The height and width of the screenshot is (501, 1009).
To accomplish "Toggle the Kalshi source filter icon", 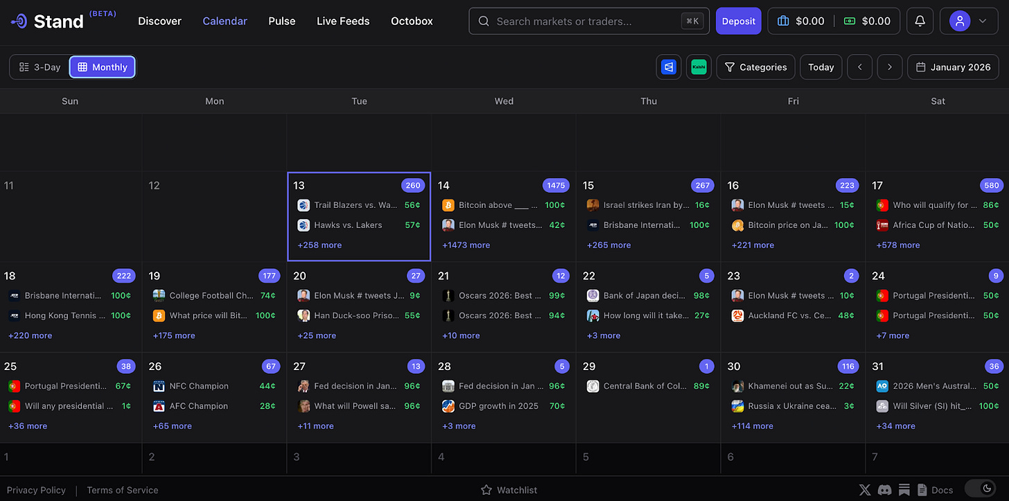I will click(699, 67).
